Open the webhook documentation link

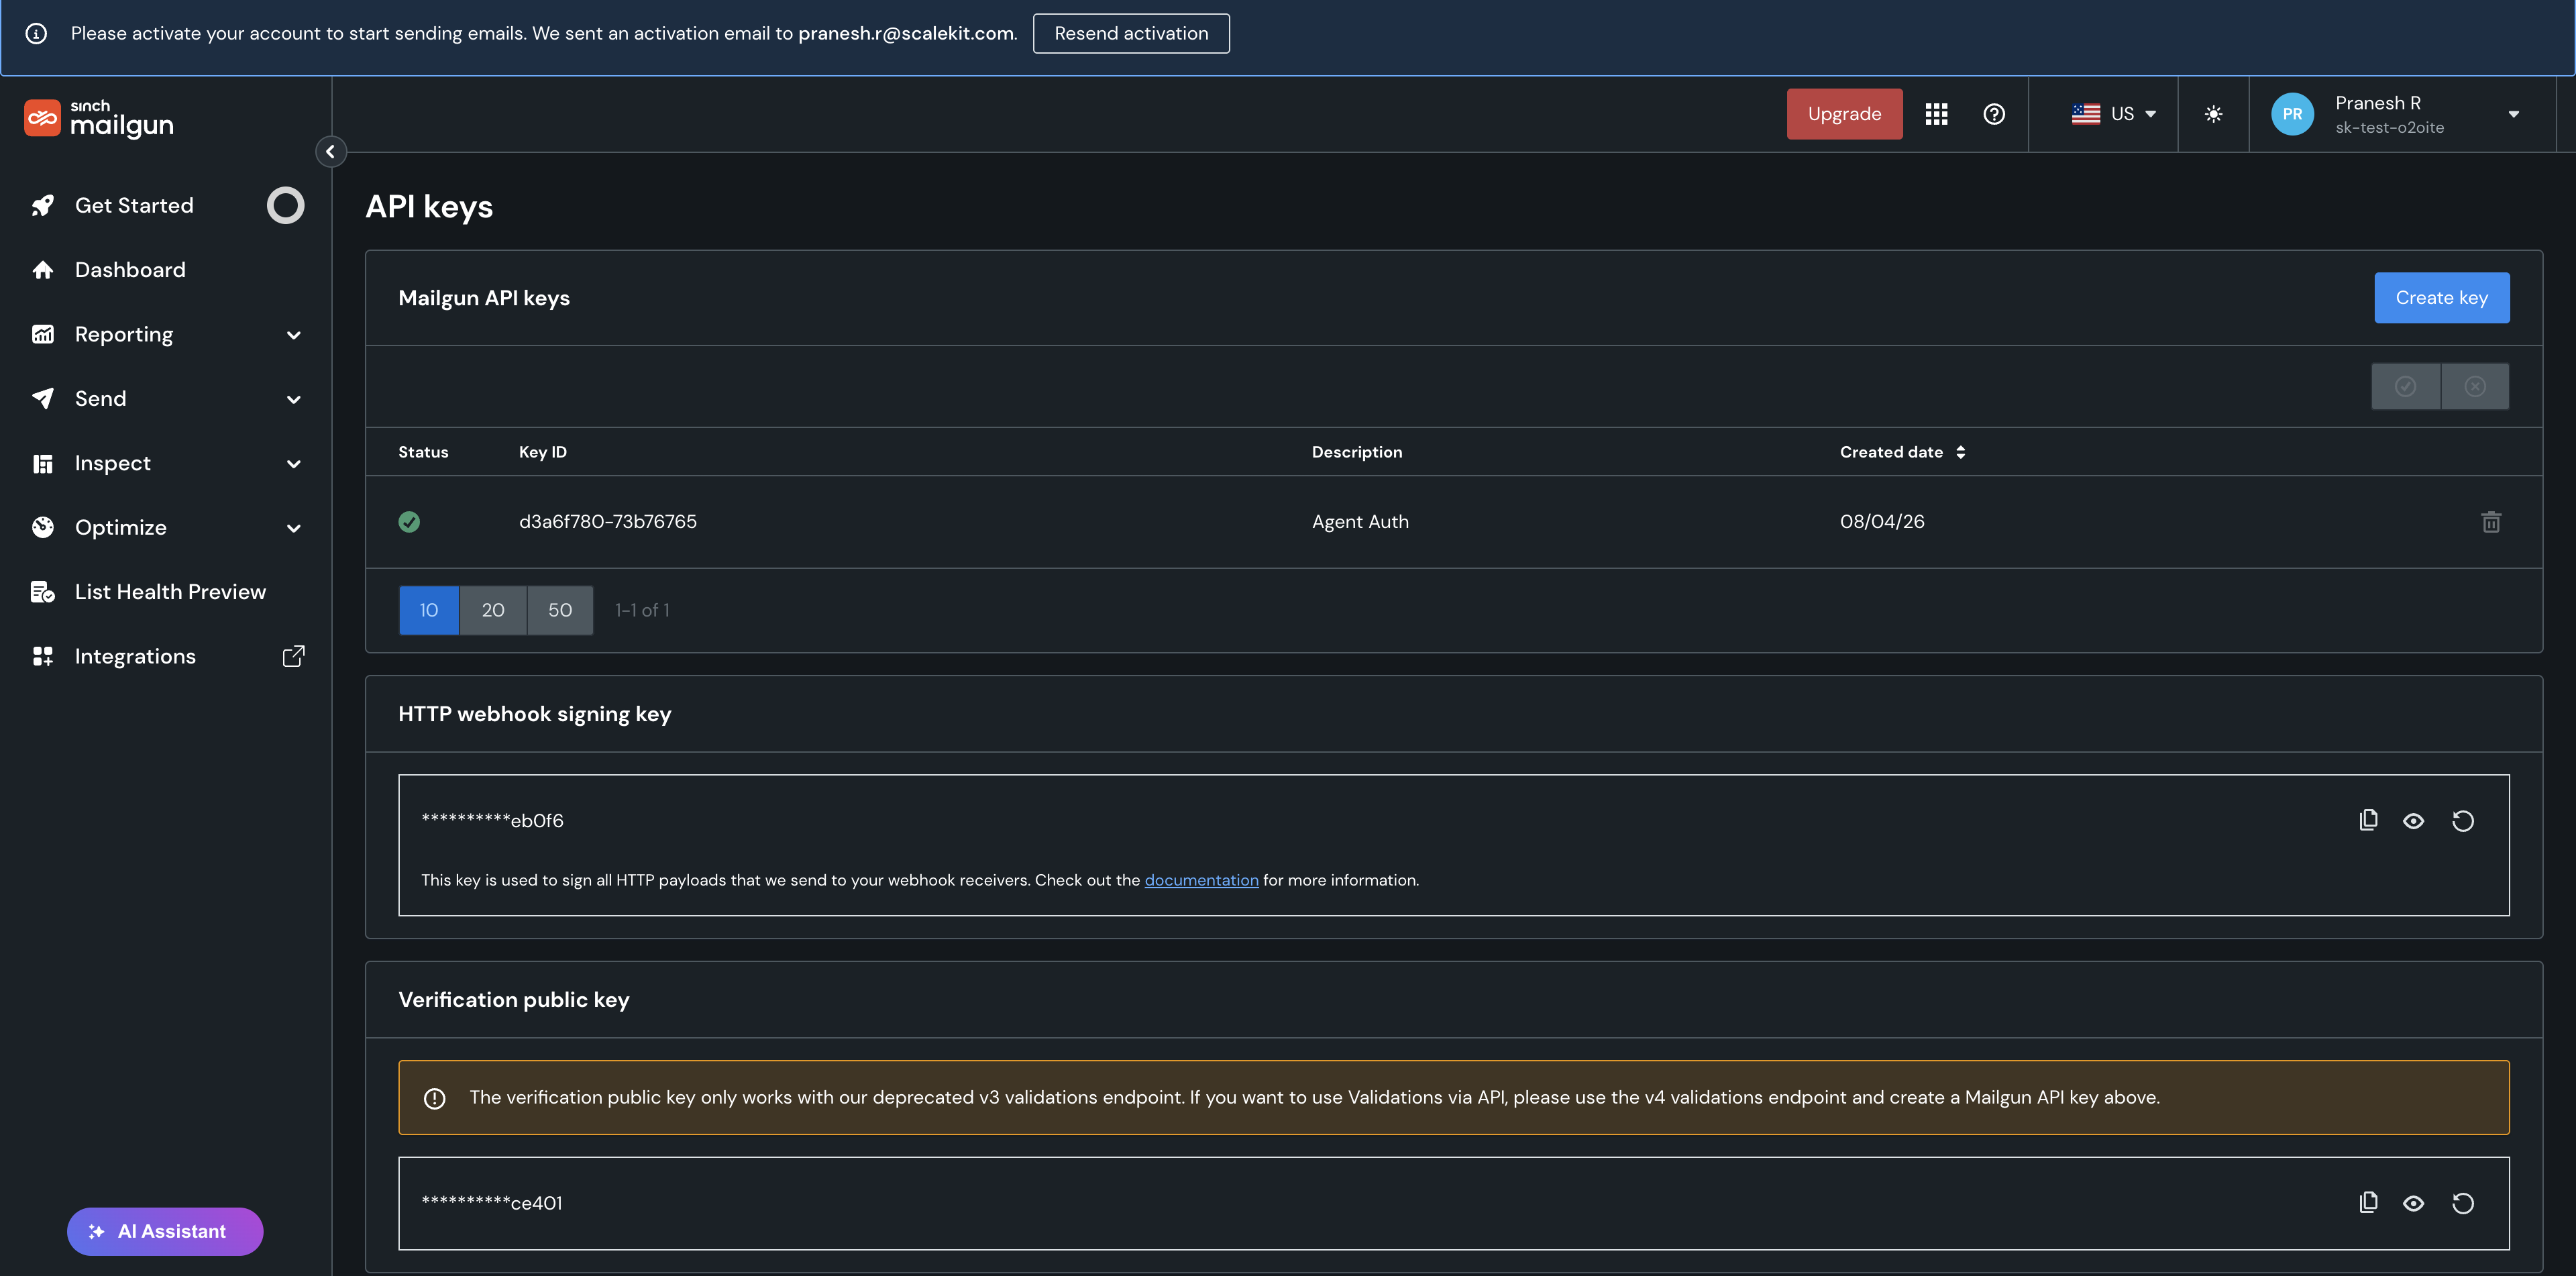(1201, 881)
